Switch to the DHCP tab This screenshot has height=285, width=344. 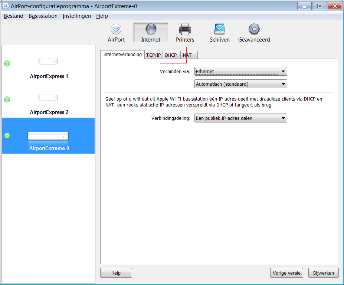pyautogui.click(x=171, y=55)
